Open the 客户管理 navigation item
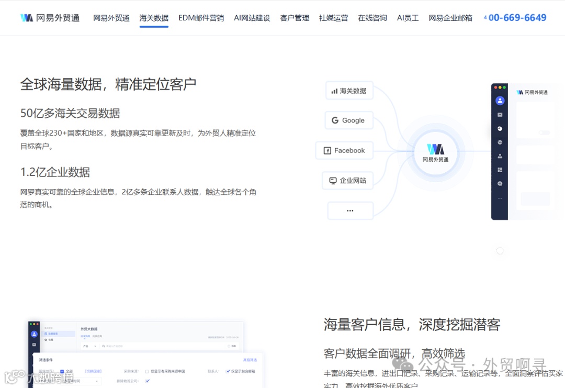The height and width of the screenshot is (388, 565). pos(295,18)
